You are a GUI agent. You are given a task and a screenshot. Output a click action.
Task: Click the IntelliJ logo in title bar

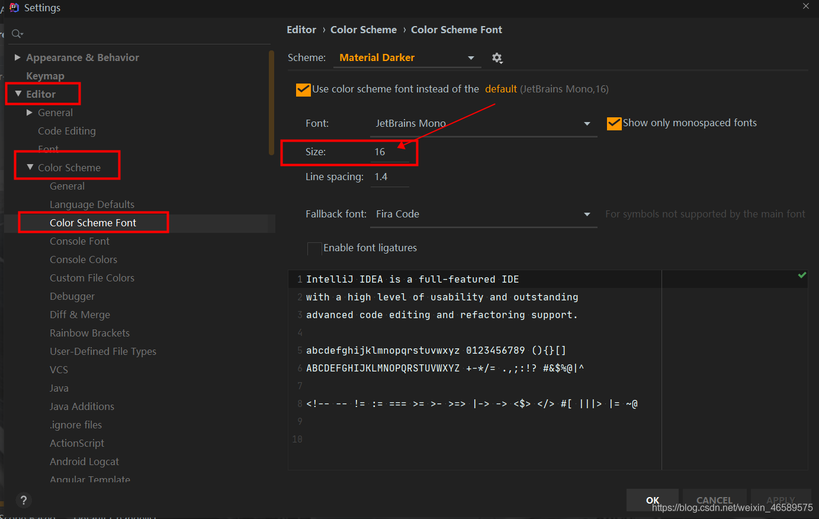[x=14, y=8]
